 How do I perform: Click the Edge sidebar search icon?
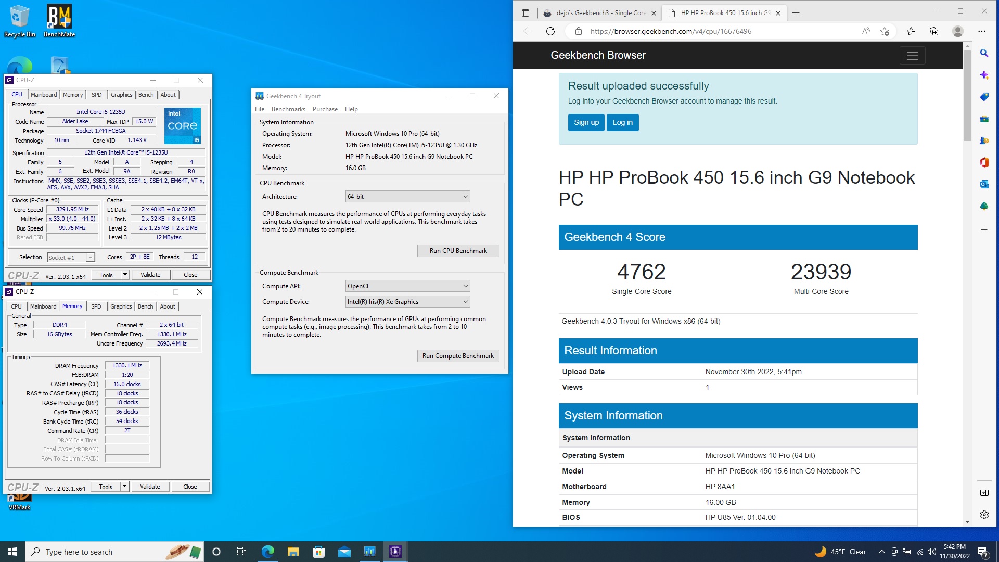[984, 53]
